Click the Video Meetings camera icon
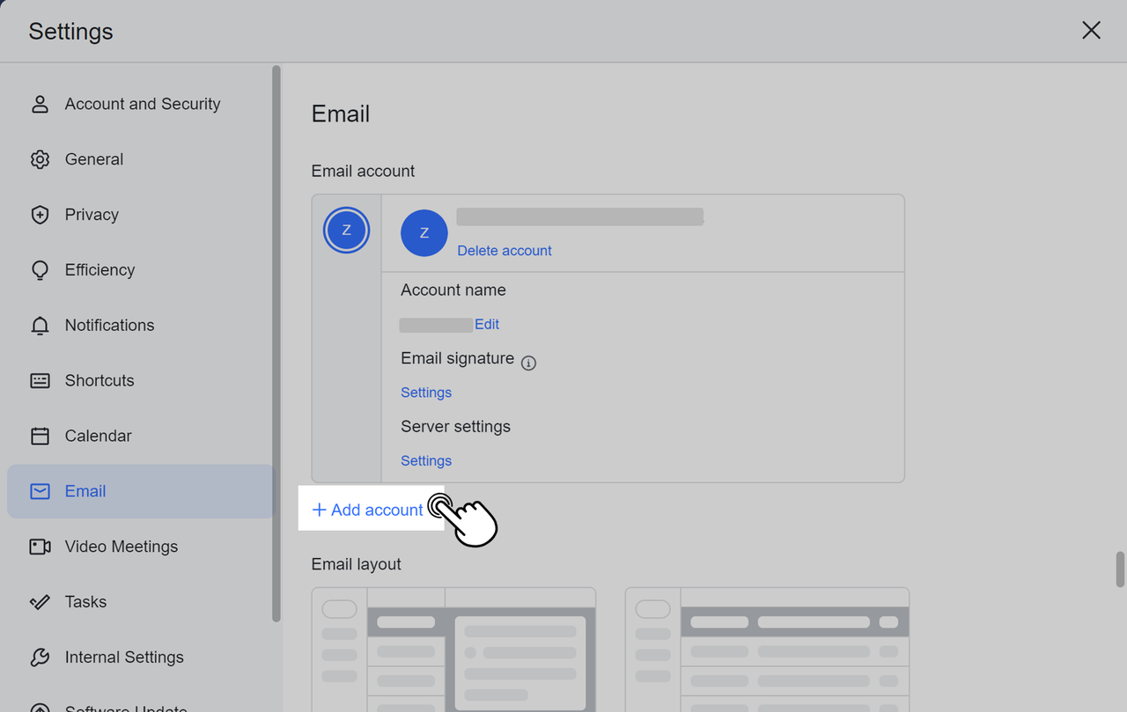1127x712 pixels. coord(40,547)
